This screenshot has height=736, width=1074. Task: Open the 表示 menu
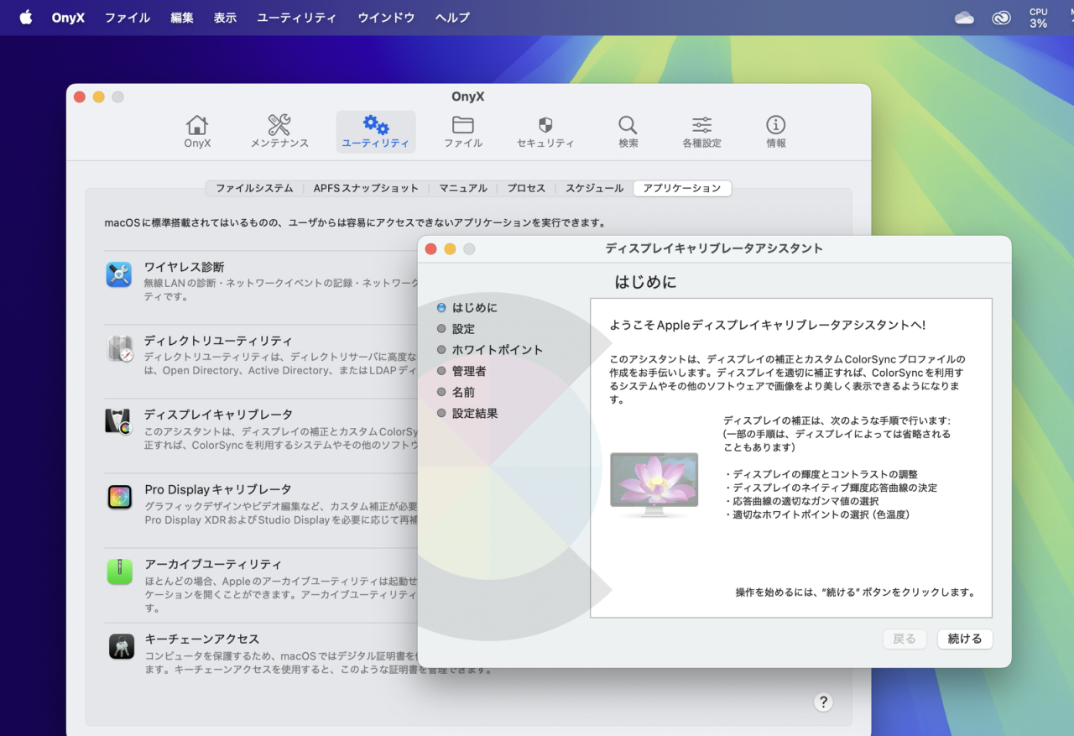click(x=225, y=18)
